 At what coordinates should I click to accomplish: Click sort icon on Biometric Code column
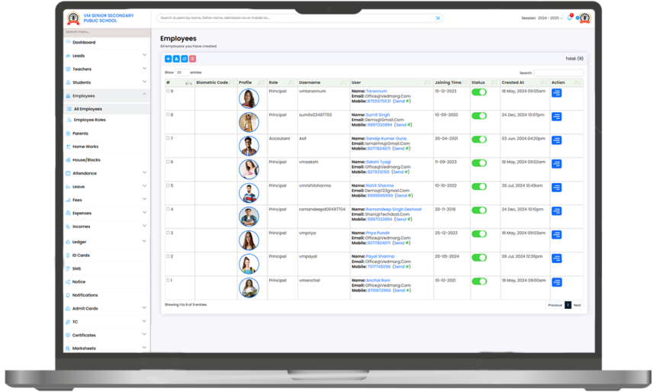(232, 82)
